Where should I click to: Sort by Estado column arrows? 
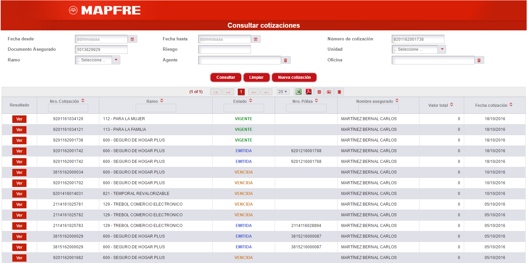[x=251, y=100]
